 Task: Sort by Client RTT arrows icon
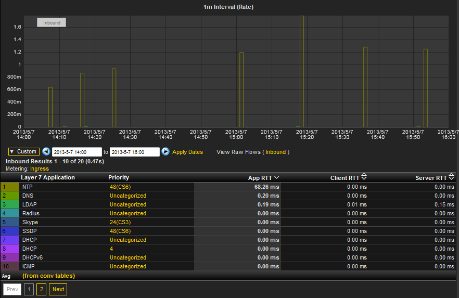[x=364, y=177]
